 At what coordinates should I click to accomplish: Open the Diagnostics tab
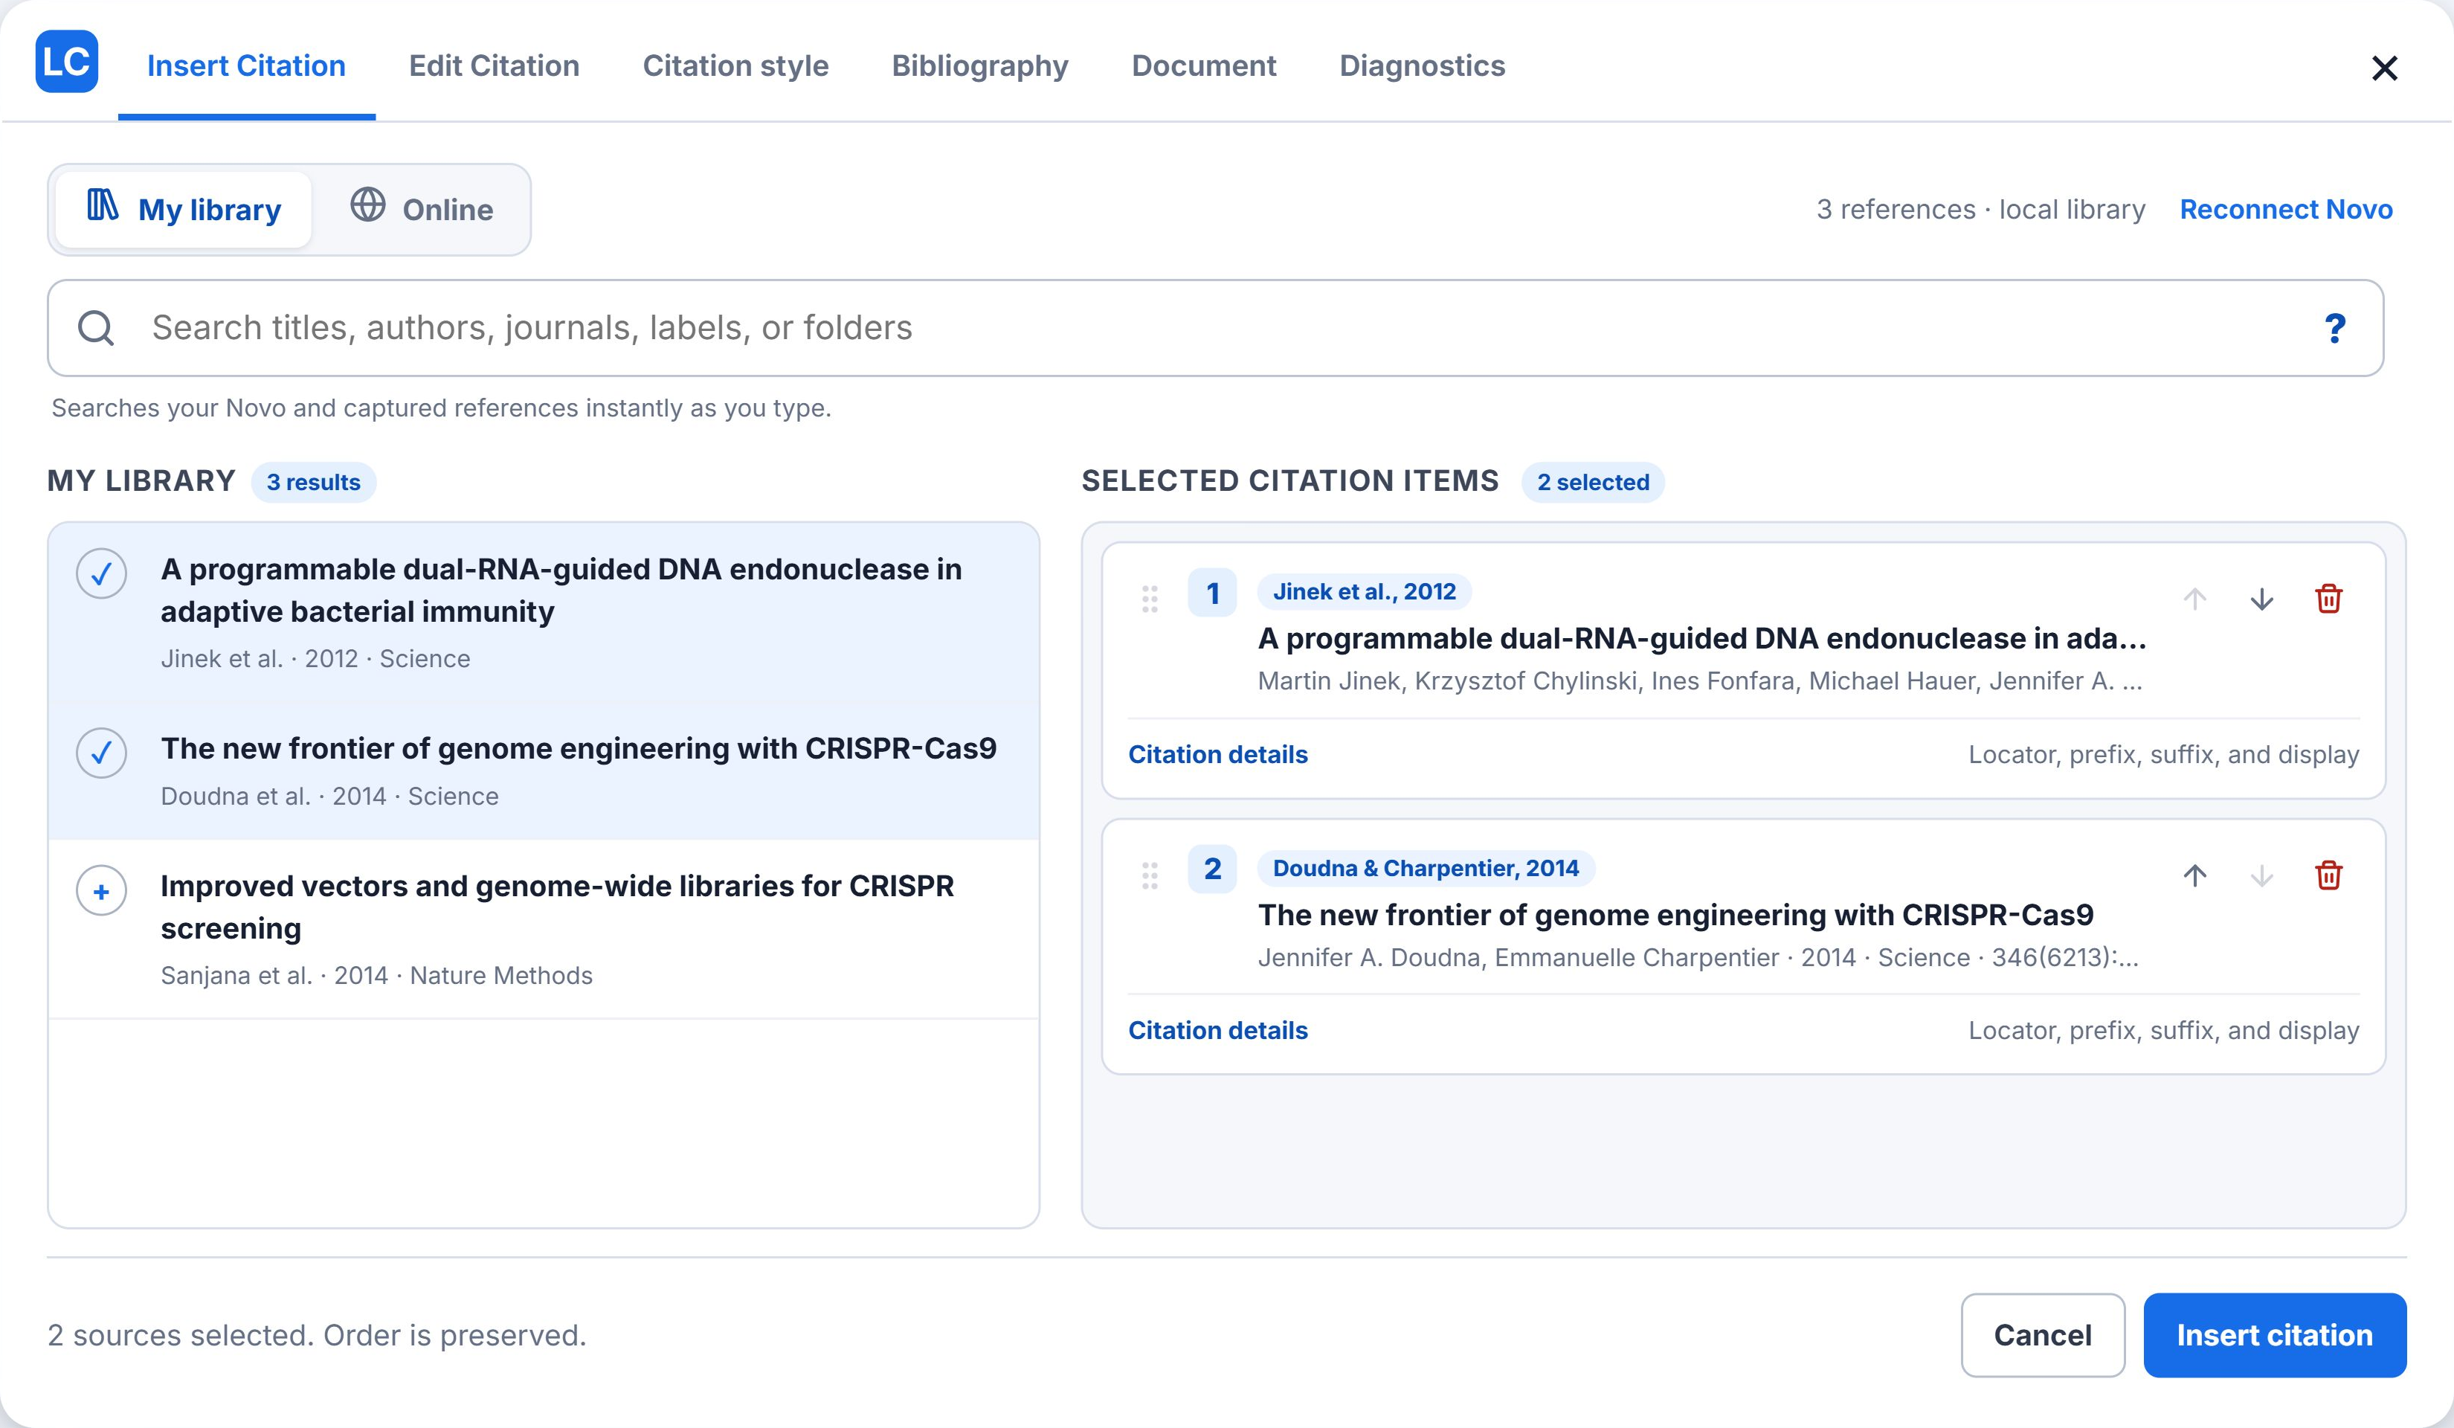[1422, 65]
